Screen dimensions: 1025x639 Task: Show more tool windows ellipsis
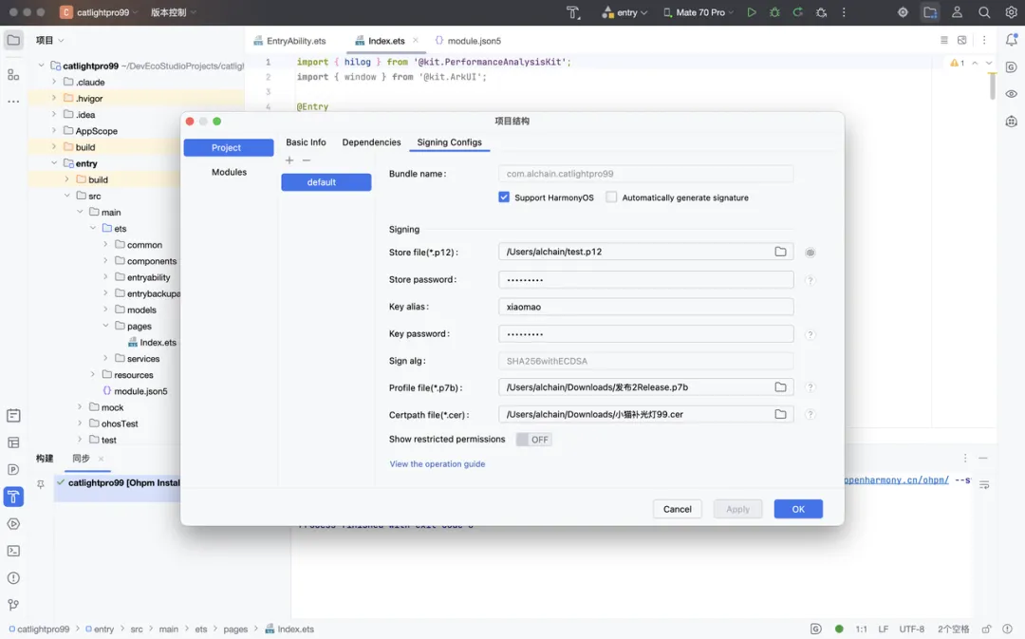pyautogui.click(x=13, y=102)
